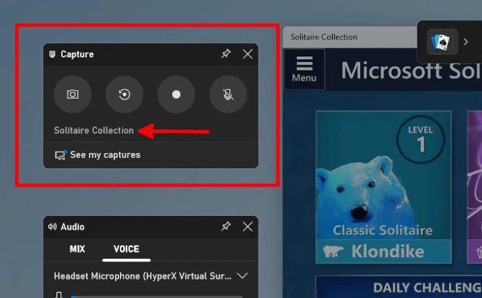Expand the Headset Microphone device dropdown
Viewport: 482px width, 298px height.
tap(242, 276)
